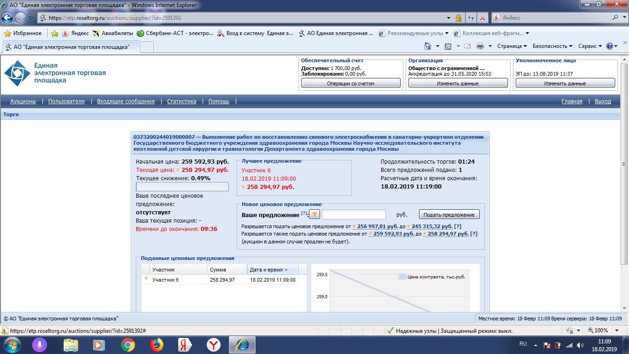Launch Firefox from the taskbar
The height and width of the screenshot is (354, 629).
pyautogui.click(x=157, y=345)
